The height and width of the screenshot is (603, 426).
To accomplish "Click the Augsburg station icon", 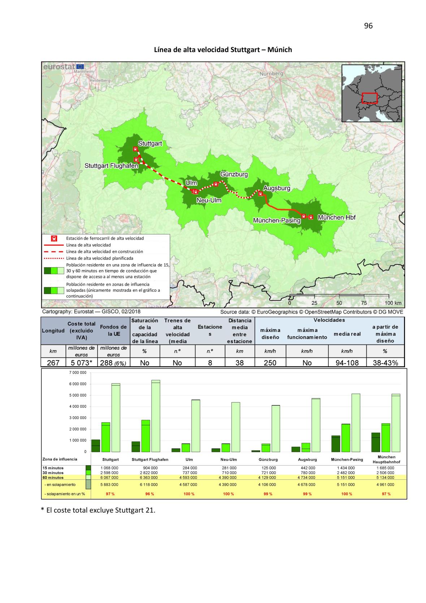I will 260,193.
